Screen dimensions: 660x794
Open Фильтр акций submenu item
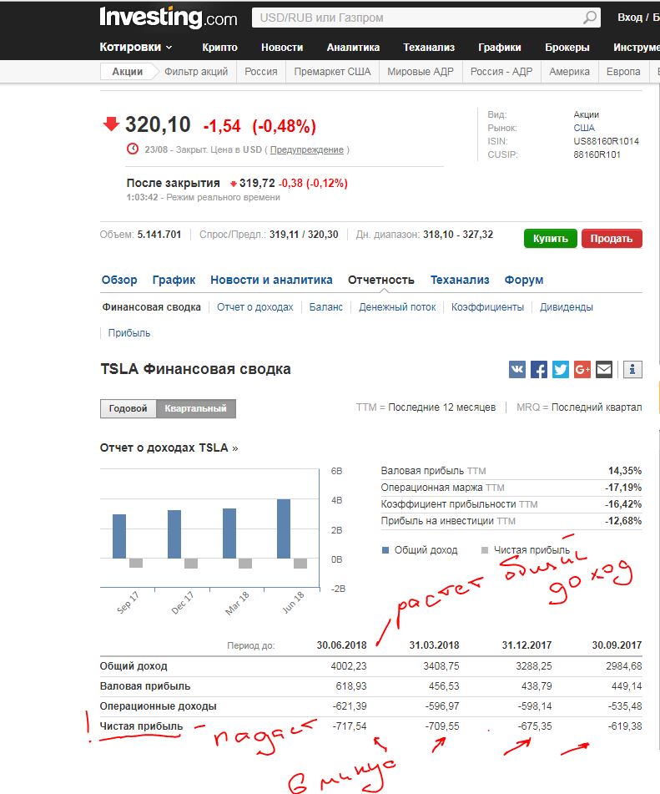tap(196, 72)
